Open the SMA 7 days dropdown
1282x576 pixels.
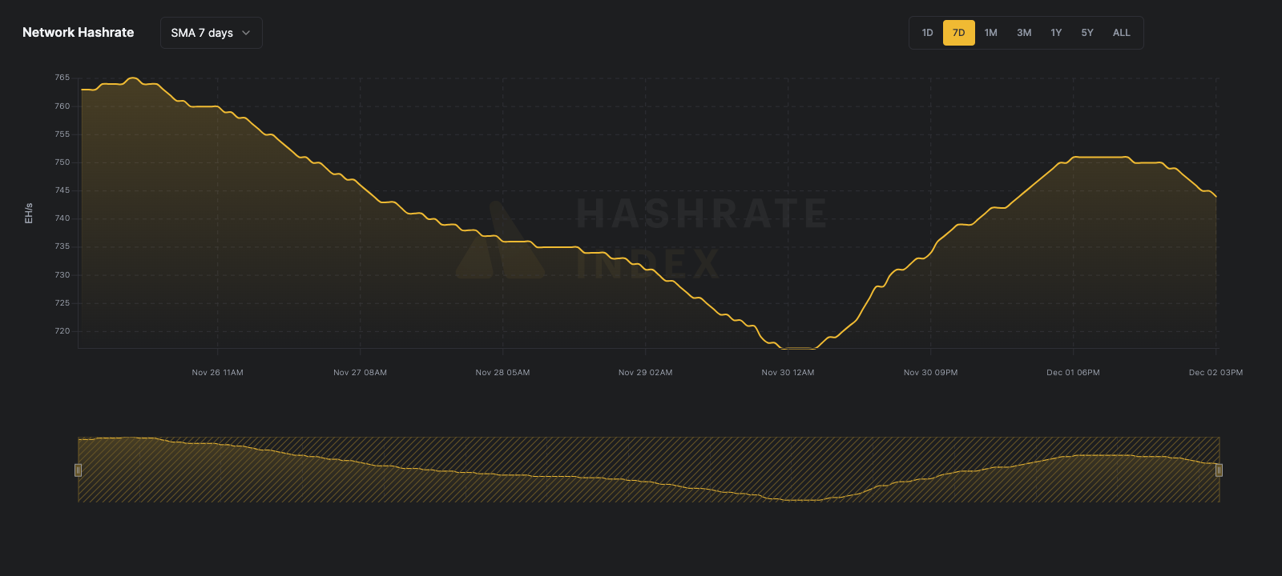[212, 33]
